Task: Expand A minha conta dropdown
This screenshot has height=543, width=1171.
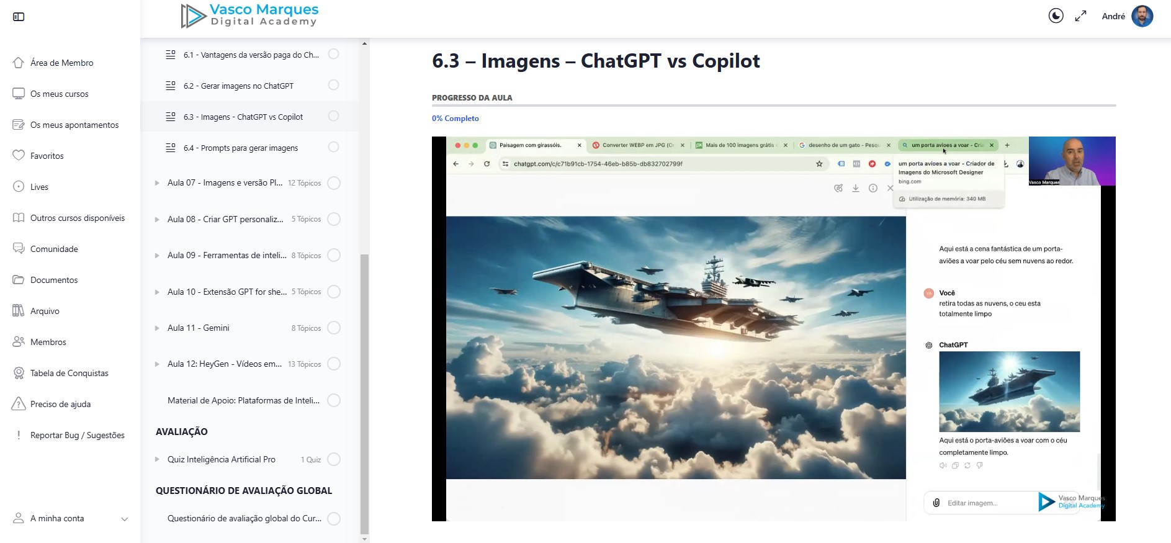Action: pyautogui.click(x=124, y=519)
